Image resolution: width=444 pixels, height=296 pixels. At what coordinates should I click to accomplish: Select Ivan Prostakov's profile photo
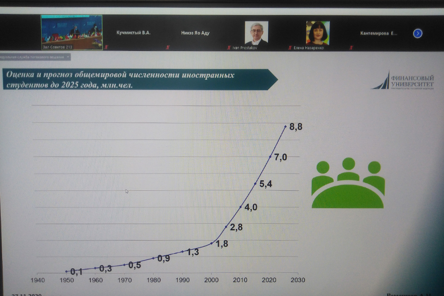[x=256, y=32]
